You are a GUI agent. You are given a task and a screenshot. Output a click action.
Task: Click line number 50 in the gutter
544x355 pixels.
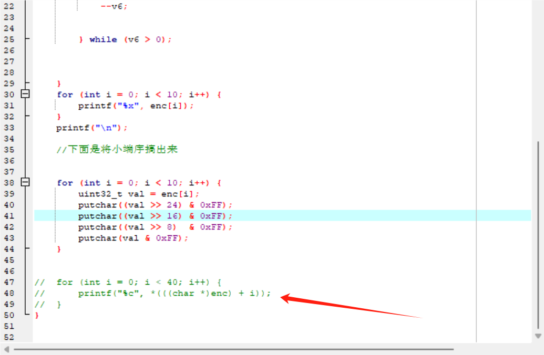[9, 316]
